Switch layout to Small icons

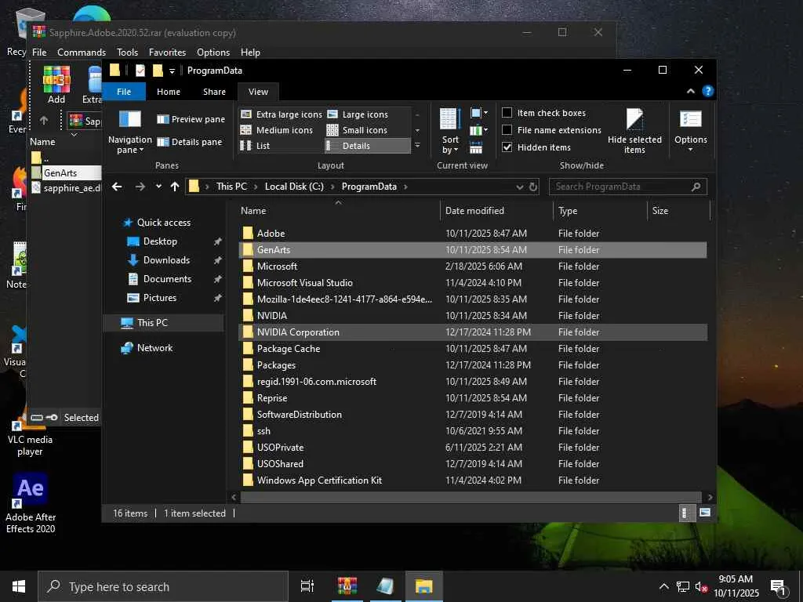coord(357,130)
